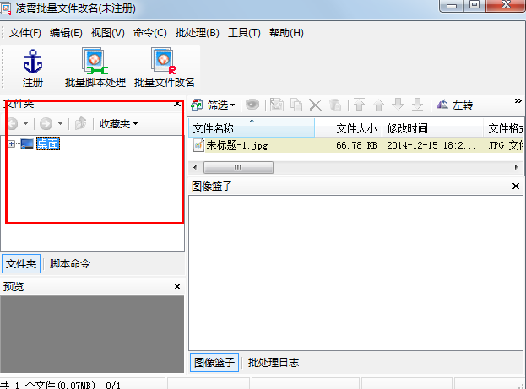This screenshot has height=389, width=526.
Task: Click the file list scroll left arrow
Action: (x=195, y=167)
